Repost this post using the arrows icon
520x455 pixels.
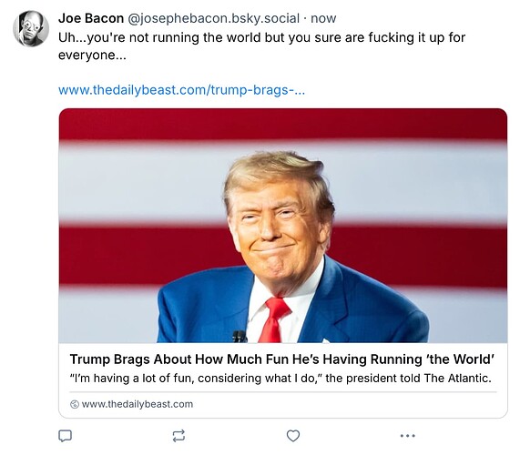point(178,436)
